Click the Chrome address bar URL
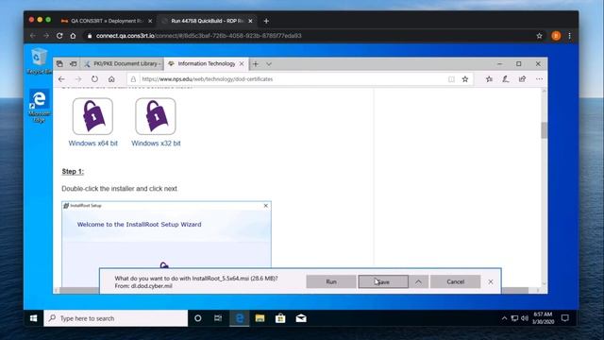The height and width of the screenshot is (340, 604). (199, 36)
